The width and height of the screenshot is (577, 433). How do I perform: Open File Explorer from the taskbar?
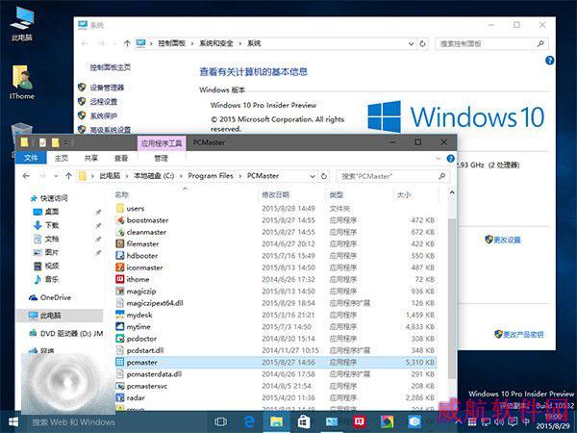[x=276, y=422]
